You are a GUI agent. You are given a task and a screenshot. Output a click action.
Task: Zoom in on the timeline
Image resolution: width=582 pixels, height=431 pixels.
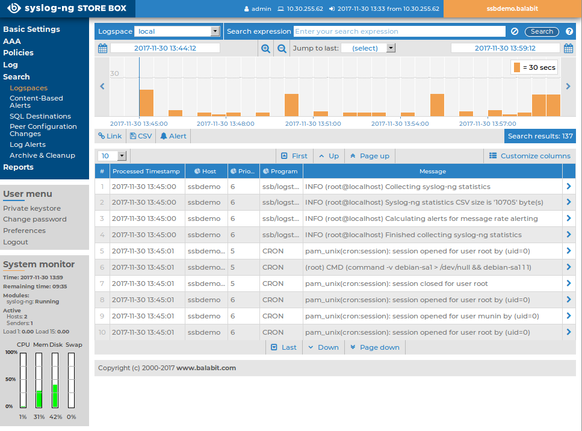coord(266,48)
